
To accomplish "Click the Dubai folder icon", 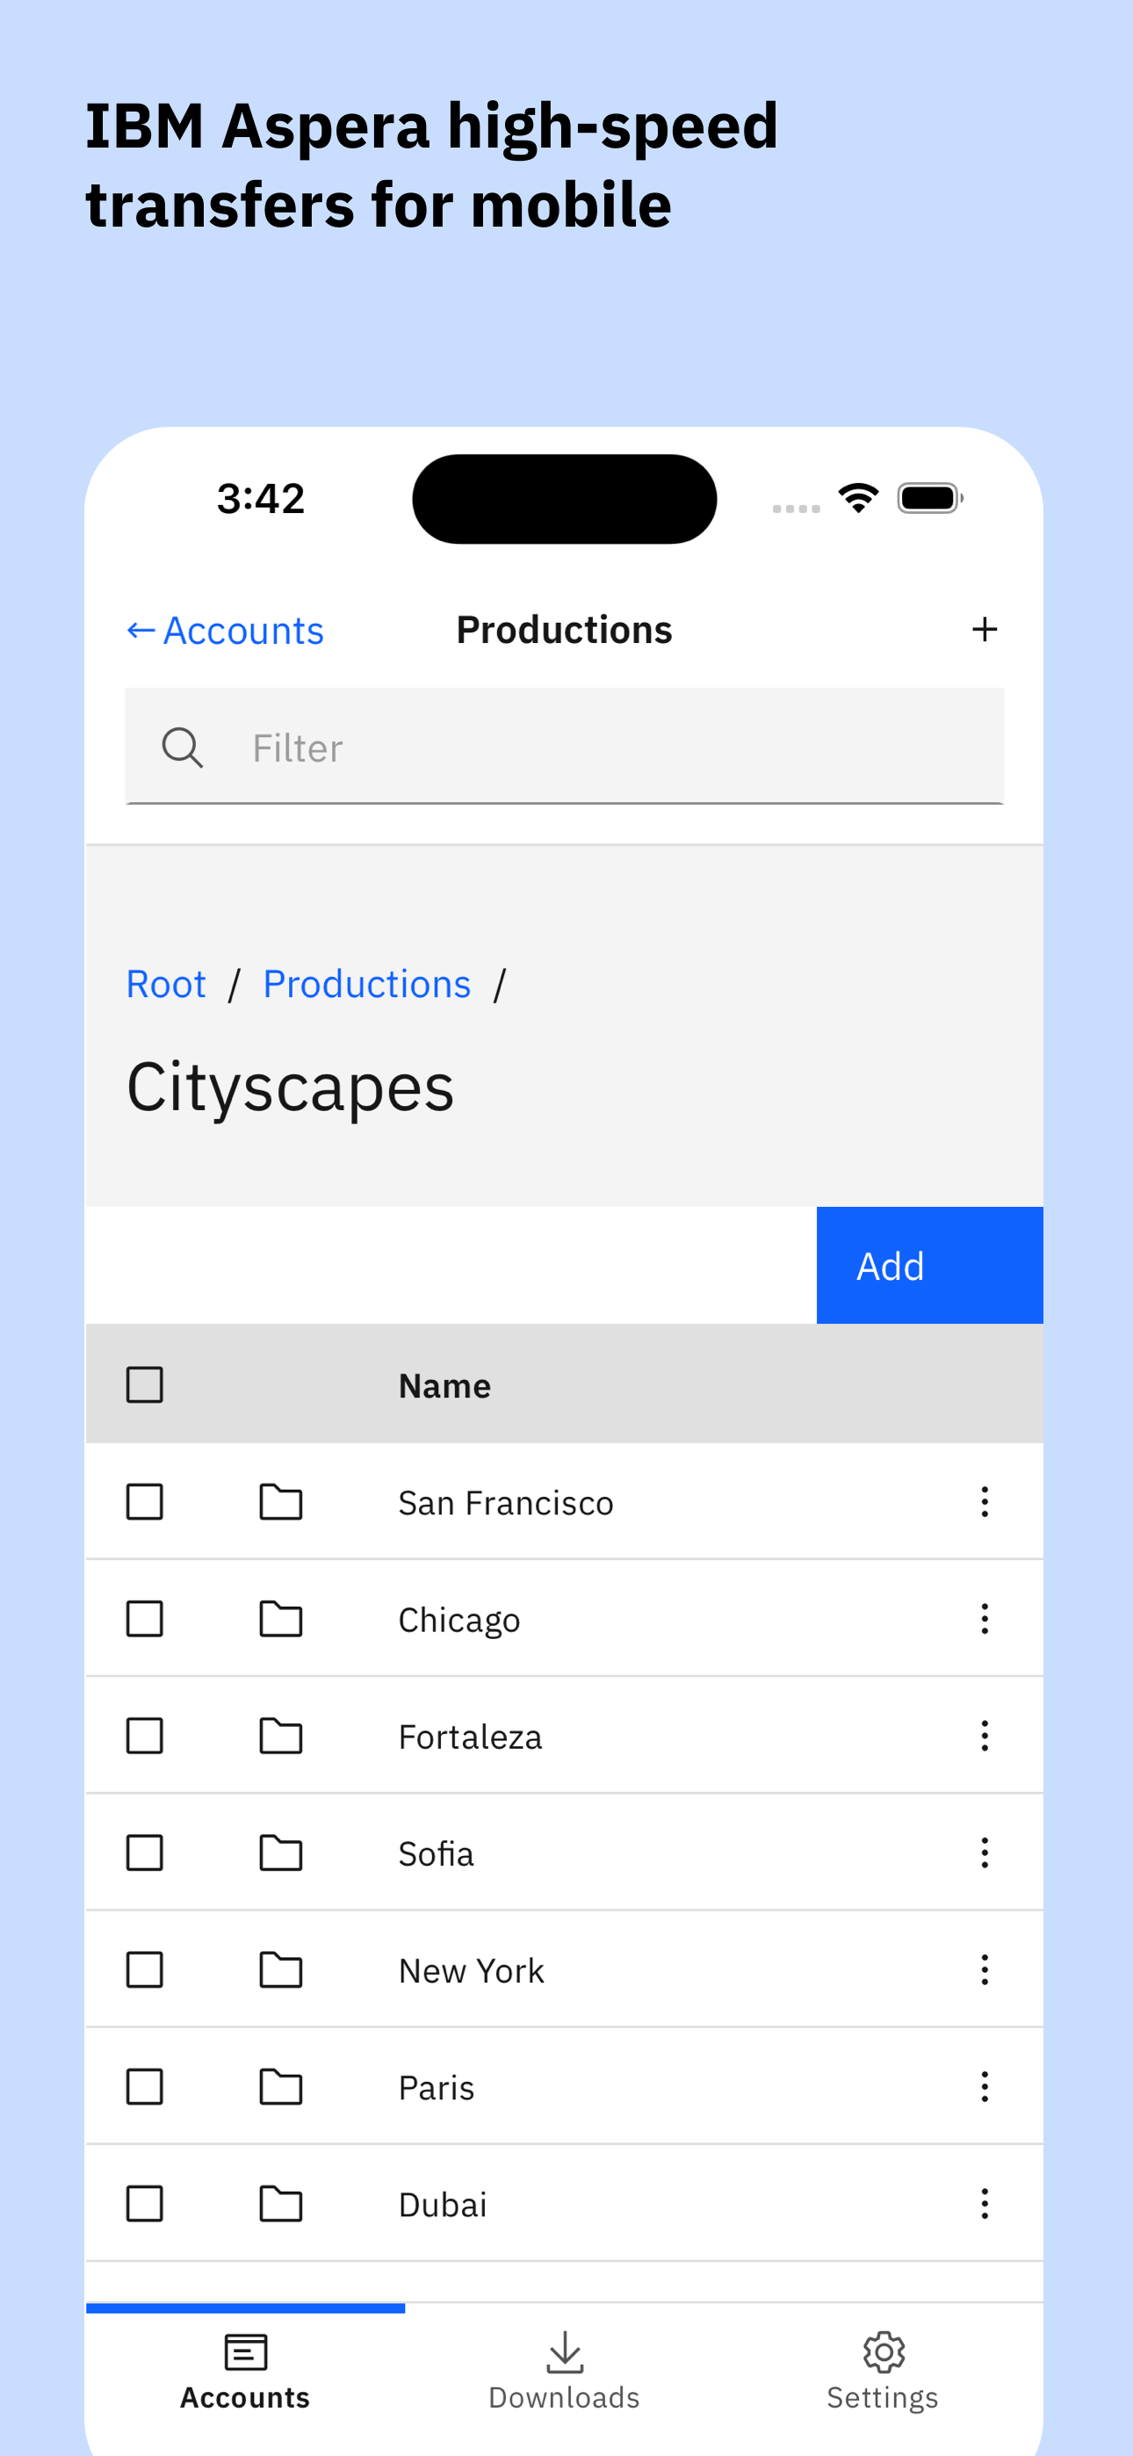I will coord(281,2203).
